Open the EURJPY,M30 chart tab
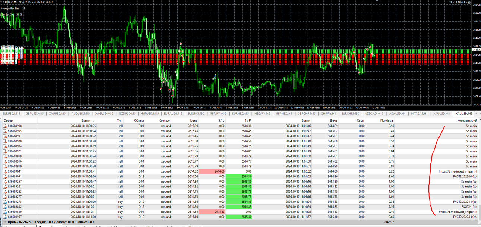The image size is (481, 227). pyautogui.click(x=196, y=114)
